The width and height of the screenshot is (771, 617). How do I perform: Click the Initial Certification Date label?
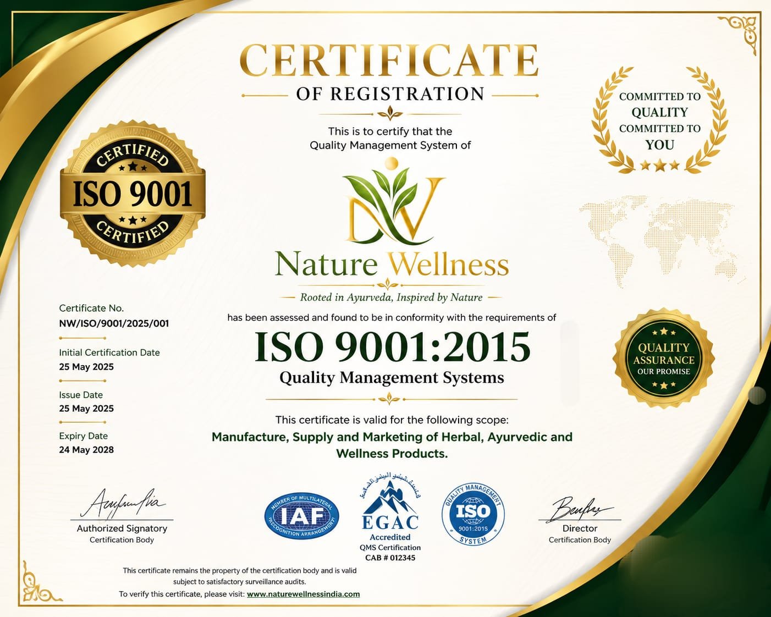click(x=109, y=352)
